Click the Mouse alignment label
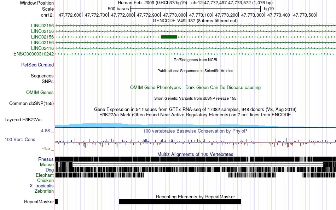This screenshot has height=210, width=336. point(47,165)
